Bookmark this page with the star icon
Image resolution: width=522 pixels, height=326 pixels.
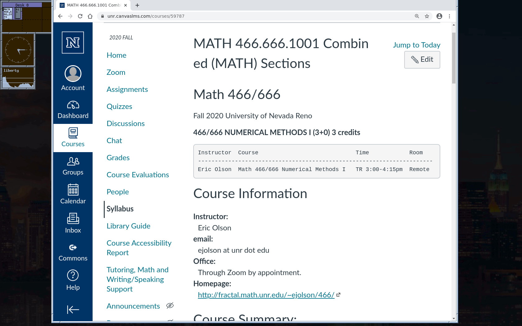point(427,16)
